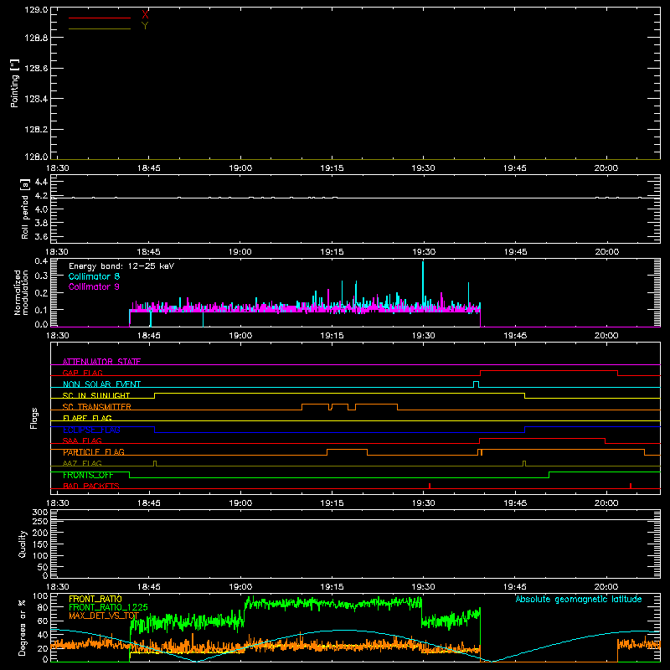Viewport: 670px width, 670px height.
Task: Click 18:45 time label below modulation panel
Action: point(149,336)
